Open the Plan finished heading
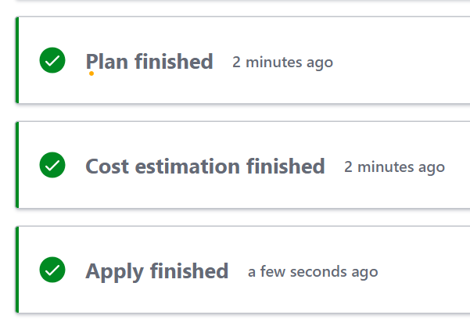 149,62
